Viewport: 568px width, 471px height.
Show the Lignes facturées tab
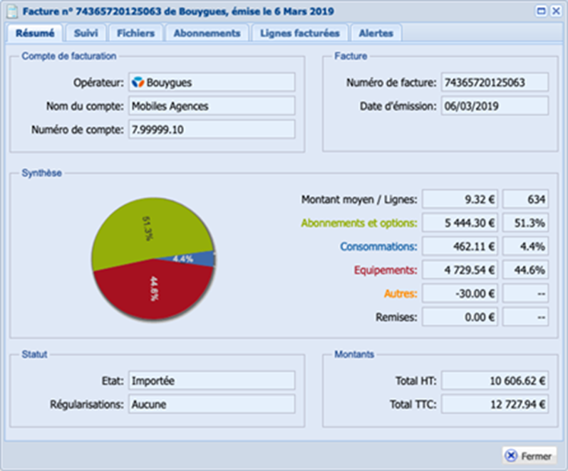click(299, 33)
